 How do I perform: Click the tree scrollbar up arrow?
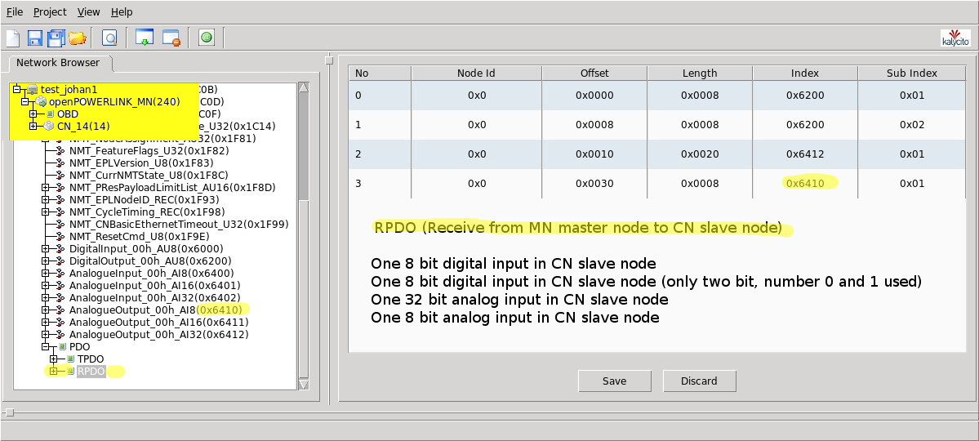coord(304,87)
